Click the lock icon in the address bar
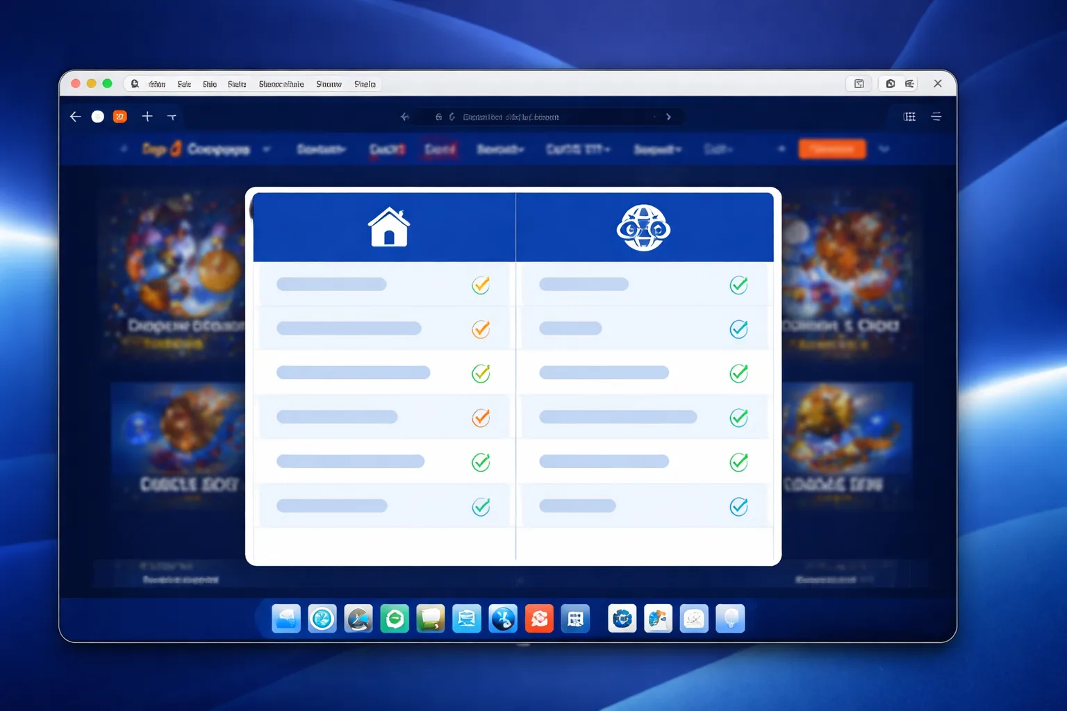The image size is (1067, 711). pyautogui.click(x=438, y=117)
